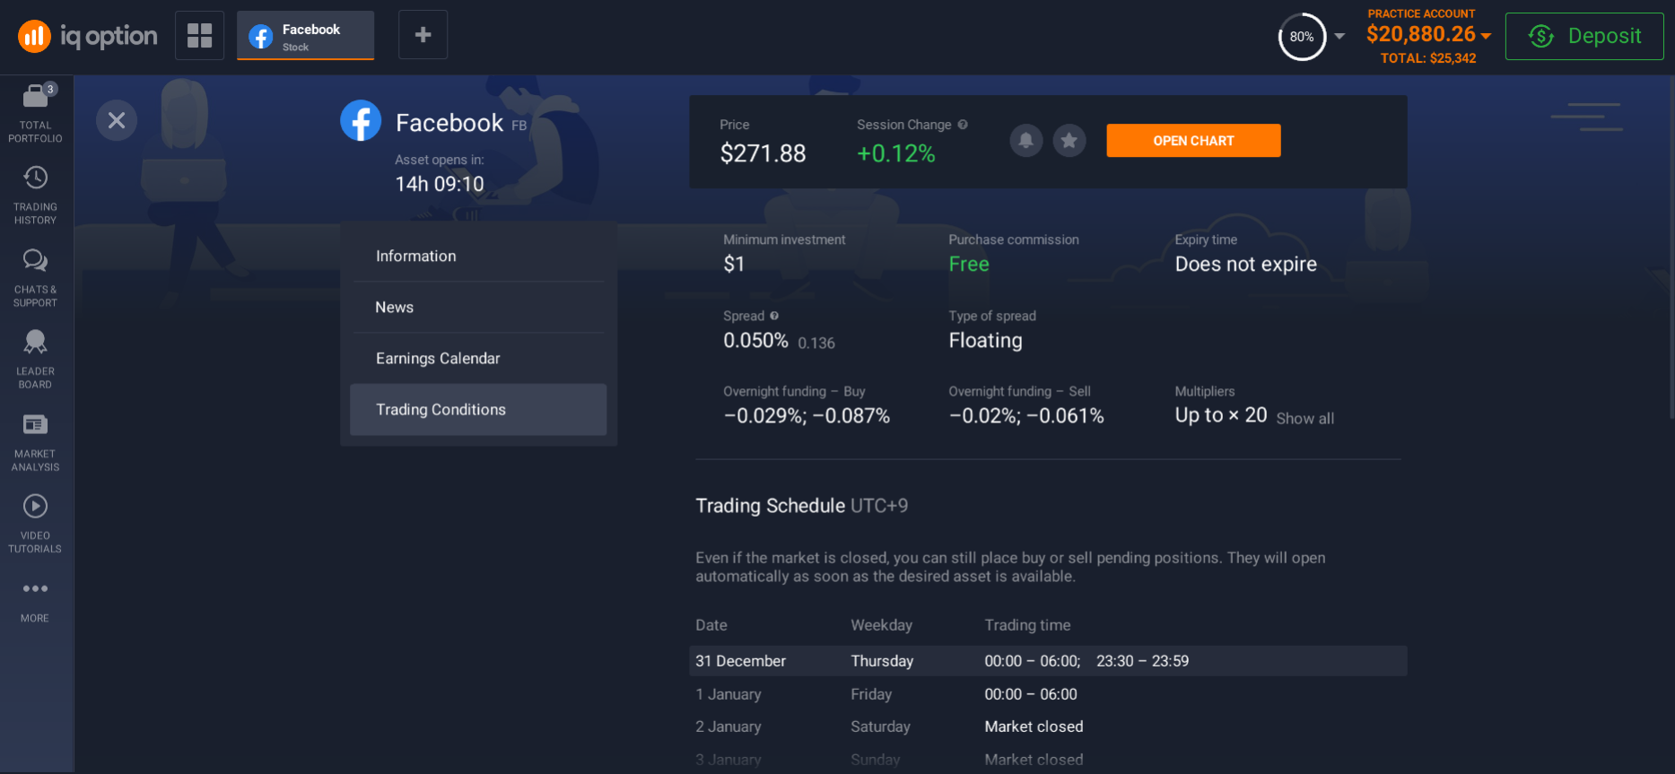Click the $271.88 price value
The image size is (1675, 774).
pos(763,153)
